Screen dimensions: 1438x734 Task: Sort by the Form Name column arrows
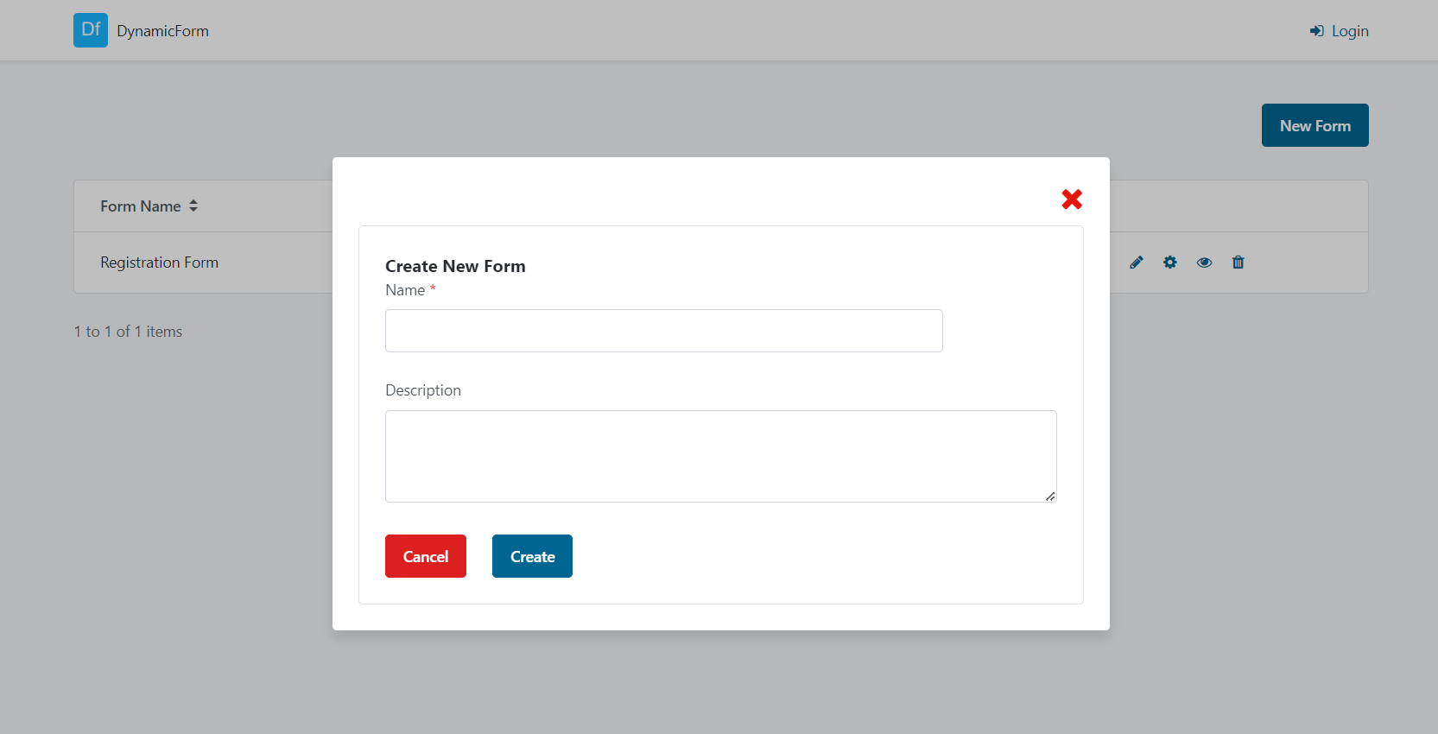point(193,206)
